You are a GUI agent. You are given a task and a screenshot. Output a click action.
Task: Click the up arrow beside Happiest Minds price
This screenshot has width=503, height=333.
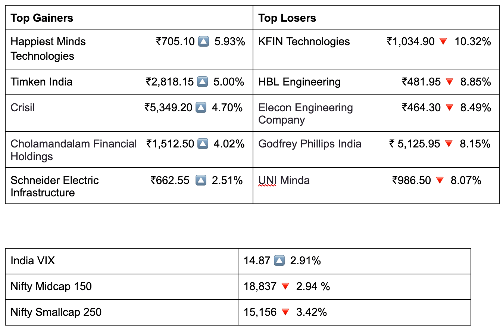pos(203,41)
